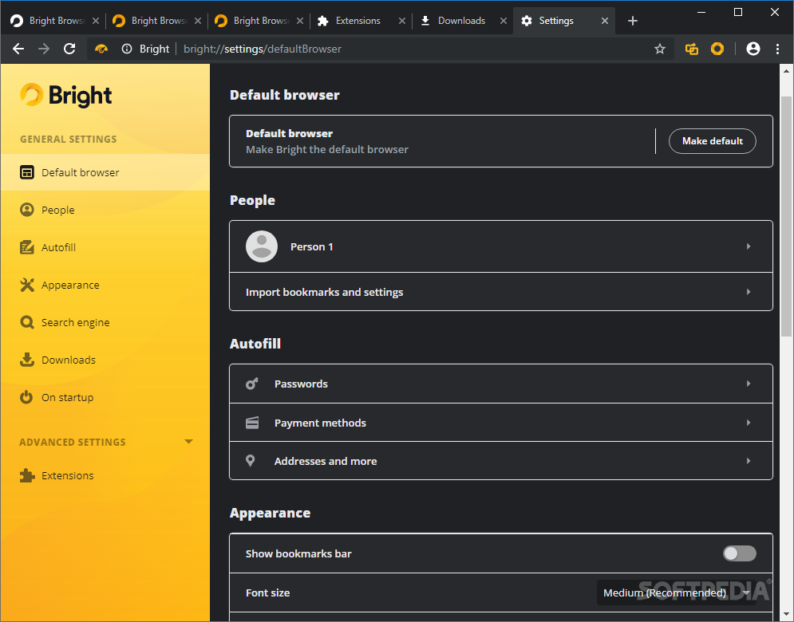Open Downloads settings in sidebar
Image resolution: width=794 pixels, height=622 pixels.
(x=105, y=360)
